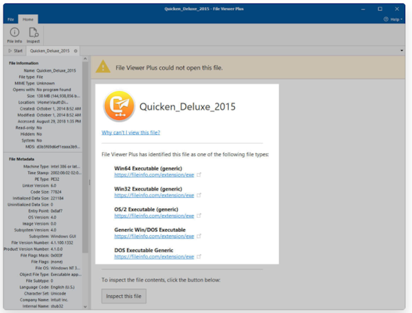Click the sidebar vertical scrollbar thumb

[x=85, y=158]
